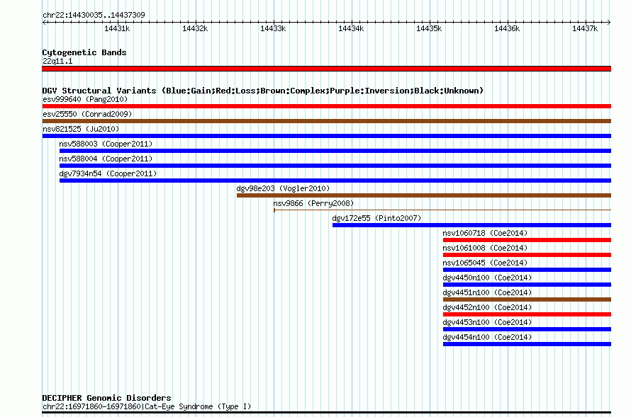Screen dimensions: 631x417
Task: Select dgv172e55 (Pinto2007) label
Action: (x=376, y=218)
